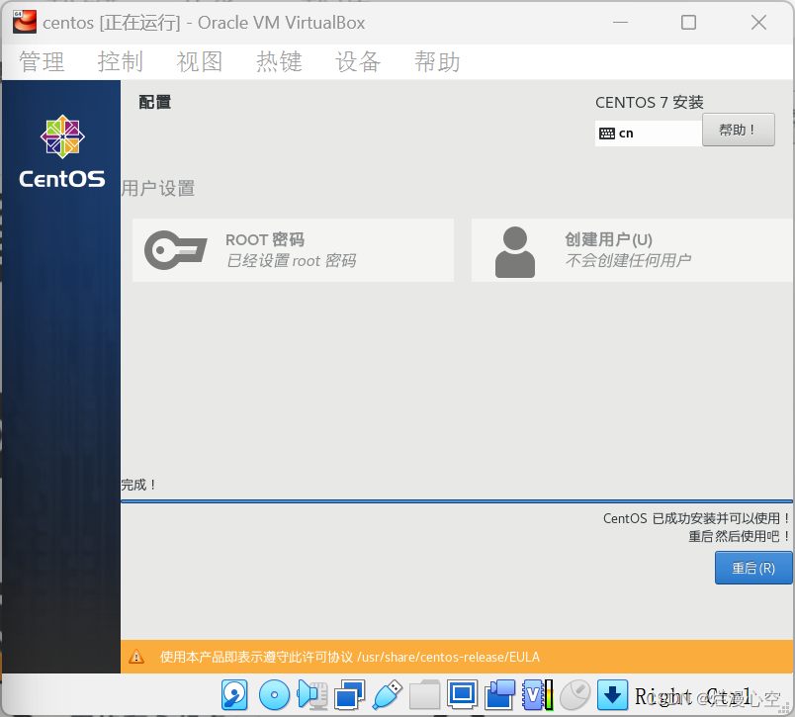Click the cn keyboard layout indicator
This screenshot has height=717, width=795.
tap(649, 134)
